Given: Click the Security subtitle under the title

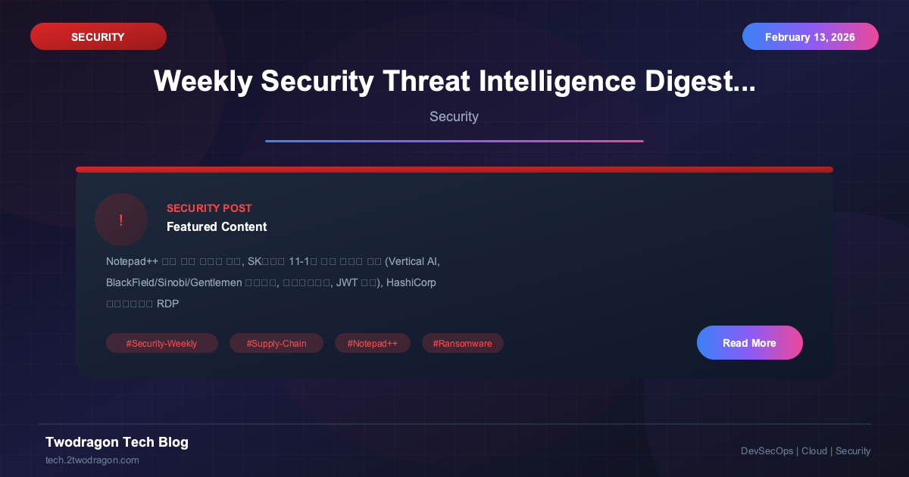Looking at the screenshot, I should coord(454,117).
